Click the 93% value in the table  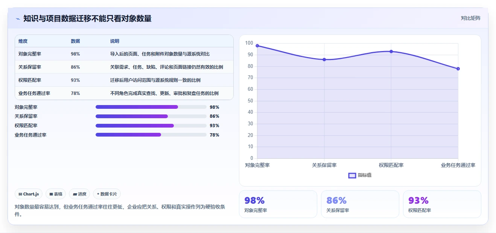tap(75, 80)
